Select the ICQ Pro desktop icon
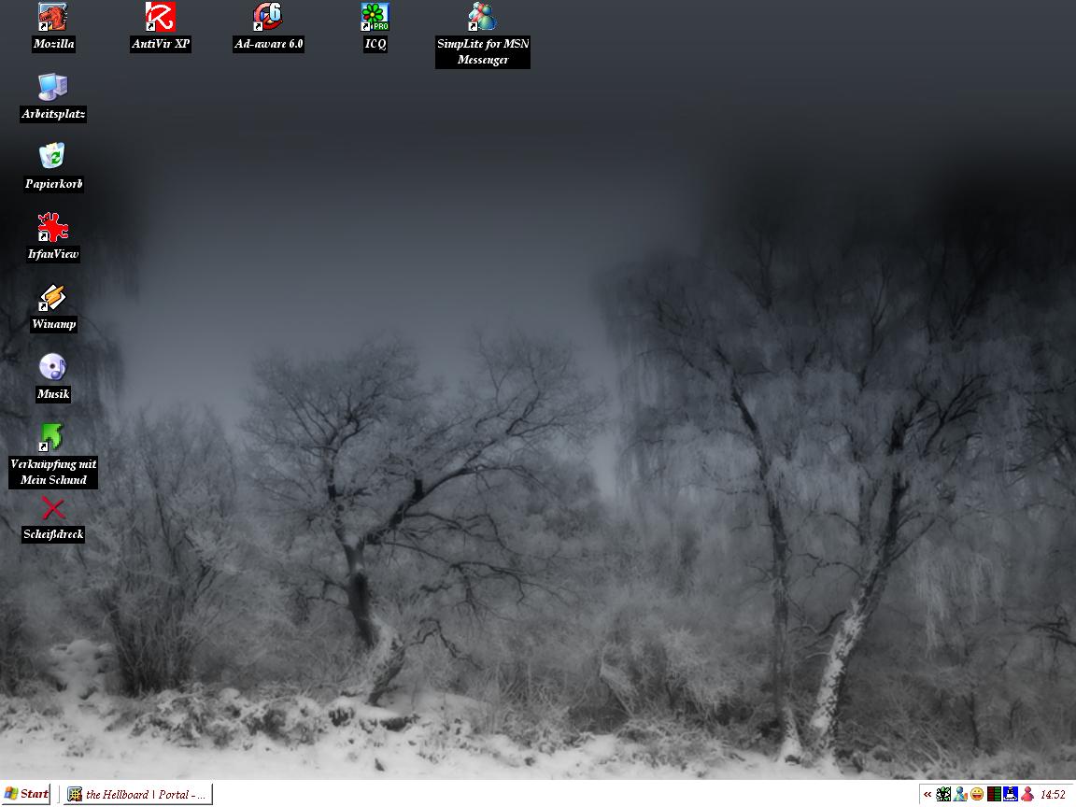 tap(375, 17)
